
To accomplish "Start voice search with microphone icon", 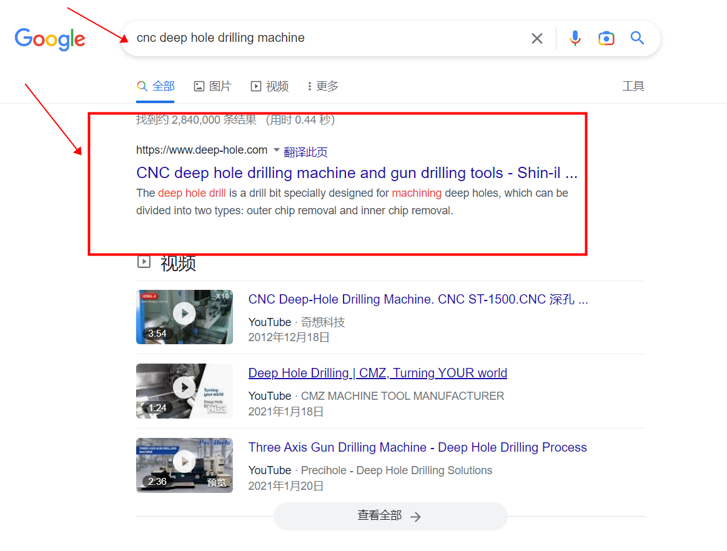I will click(575, 38).
